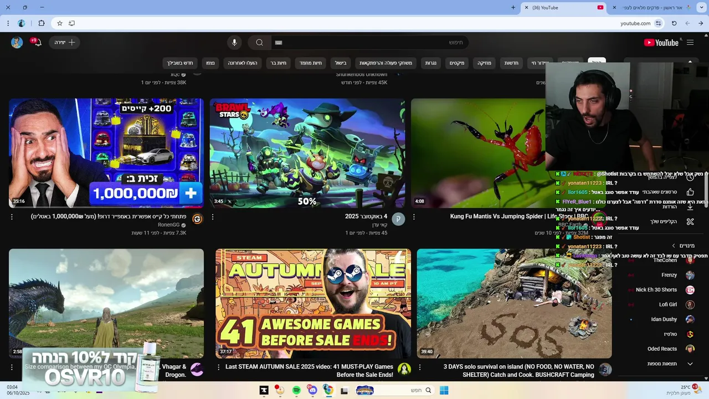Select the מוזיקה chip
Viewport: 709px width, 399px height.
point(484,63)
